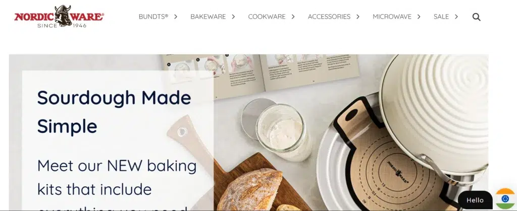Expand the chevron next to Microwave
517x211 pixels.
pyautogui.click(x=419, y=17)
